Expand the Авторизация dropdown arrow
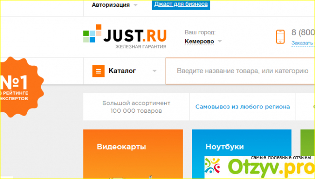 click(x=136, y=5)
